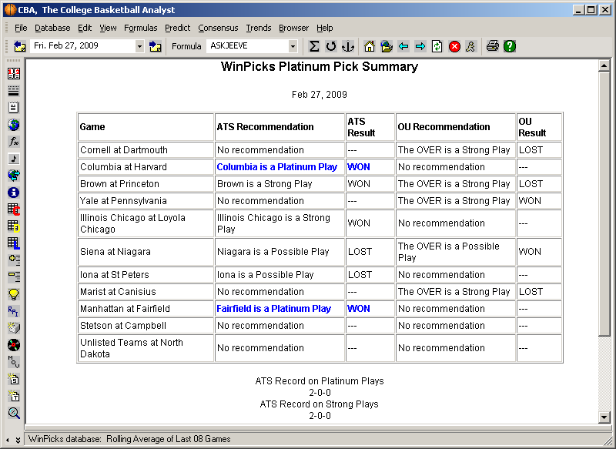Open the Help menu
The height and width of the screenshot is (449, 616).
tap(324, 28)
